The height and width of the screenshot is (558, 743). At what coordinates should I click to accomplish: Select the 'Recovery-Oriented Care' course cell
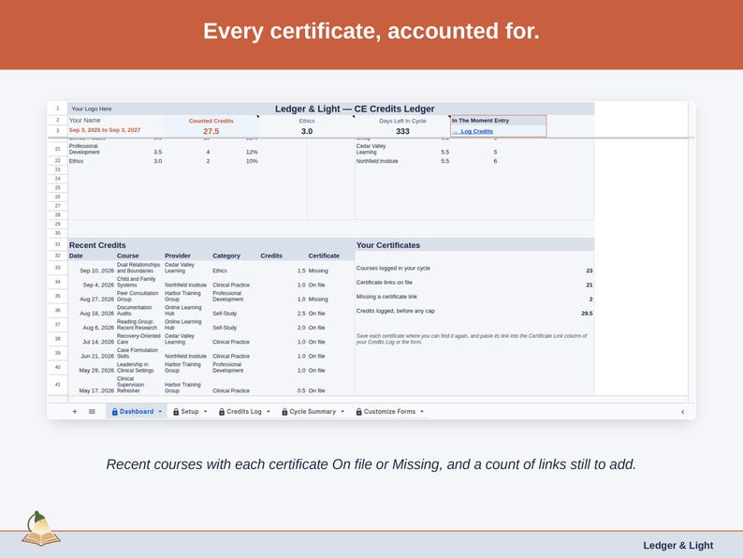[x=138, y=339]
